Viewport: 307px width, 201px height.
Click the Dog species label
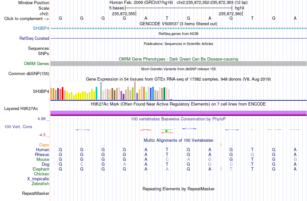(45, 164)
